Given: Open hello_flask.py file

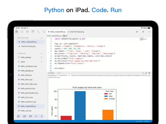Looking at the screenshot, I should (30, 75).
